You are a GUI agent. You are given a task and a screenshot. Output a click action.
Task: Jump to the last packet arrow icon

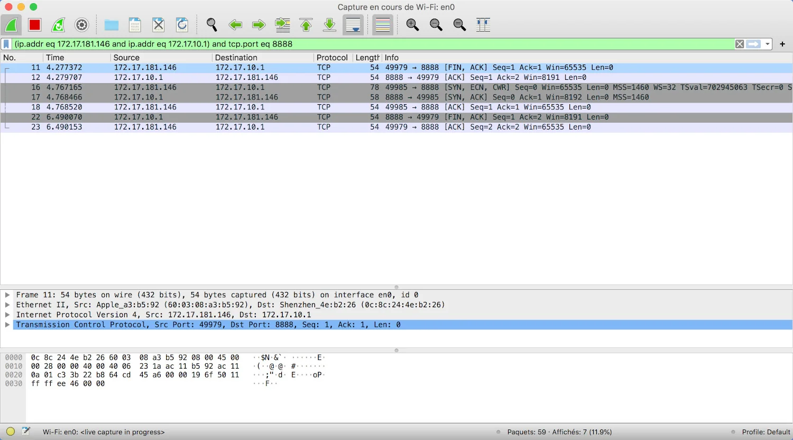point(329,25)
